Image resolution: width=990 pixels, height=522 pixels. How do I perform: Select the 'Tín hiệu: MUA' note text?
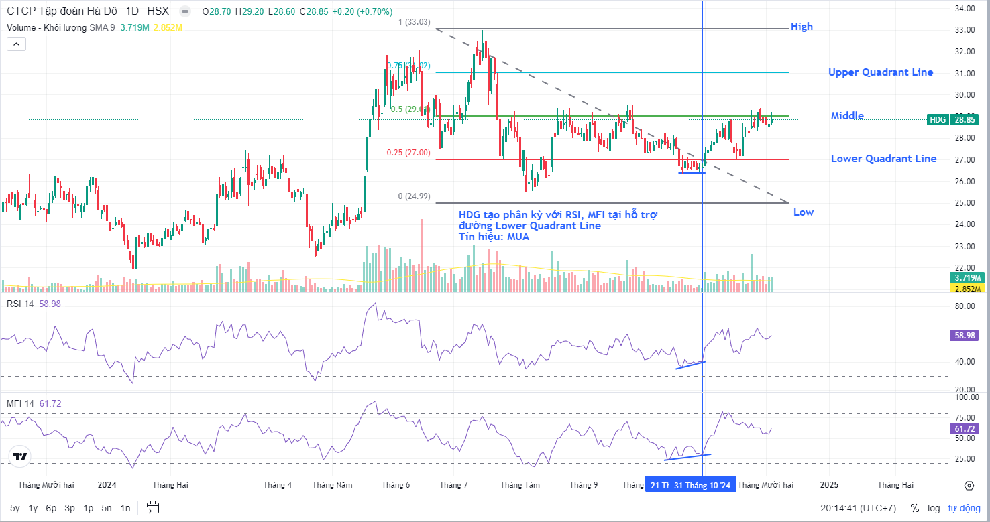[x=494, y=237]
